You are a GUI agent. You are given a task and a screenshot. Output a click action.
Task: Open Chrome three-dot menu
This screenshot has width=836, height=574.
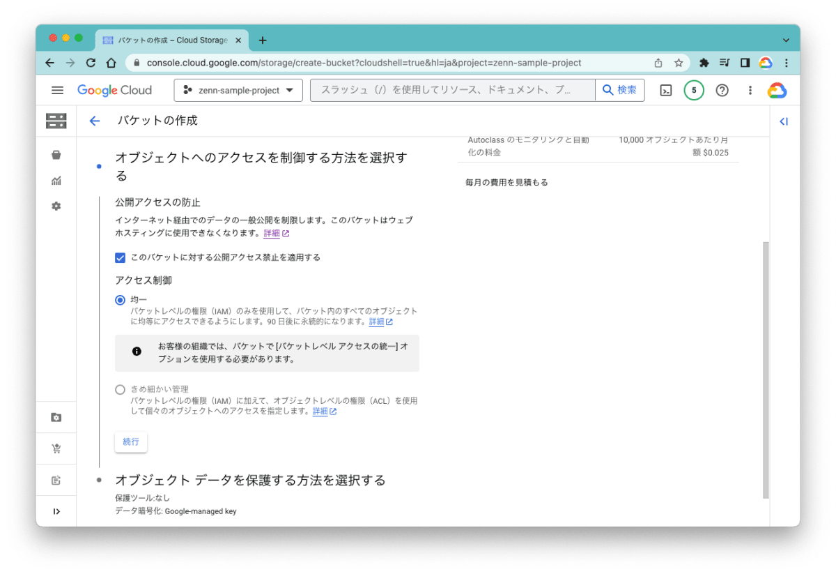point(787,63)
